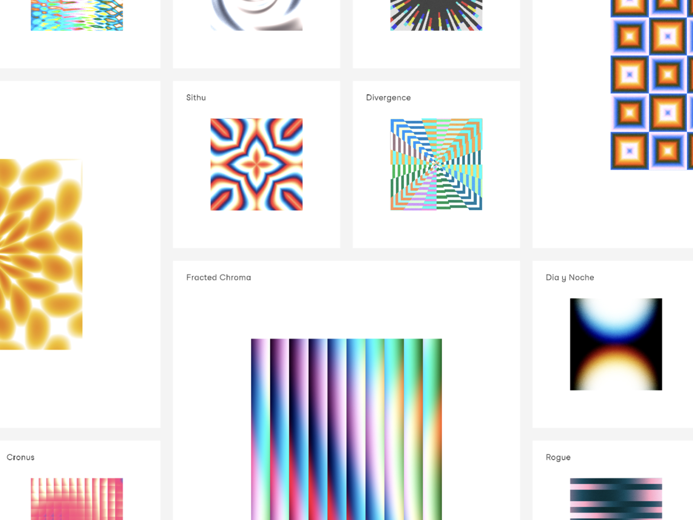Select the Fracted Chroma title

point(218,277)
